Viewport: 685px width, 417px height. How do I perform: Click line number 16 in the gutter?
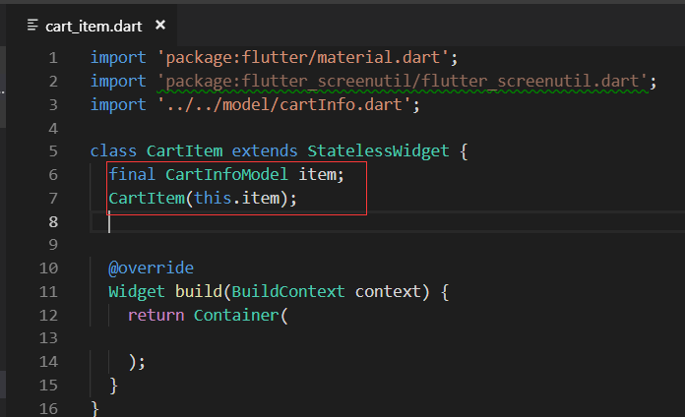click(48, 409)
